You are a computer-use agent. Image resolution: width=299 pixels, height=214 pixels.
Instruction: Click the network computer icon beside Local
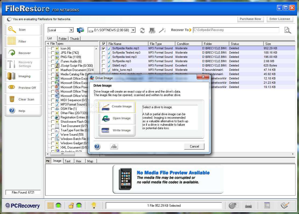80,30
